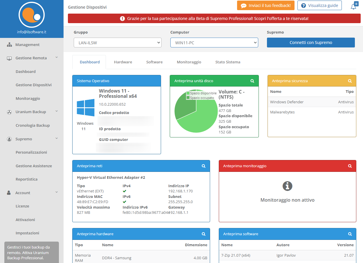Click the info icon in monitoring panel

point(287,186)
